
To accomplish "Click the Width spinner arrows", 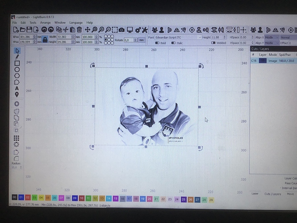I will pyautogui.click(x=73, y=37).
